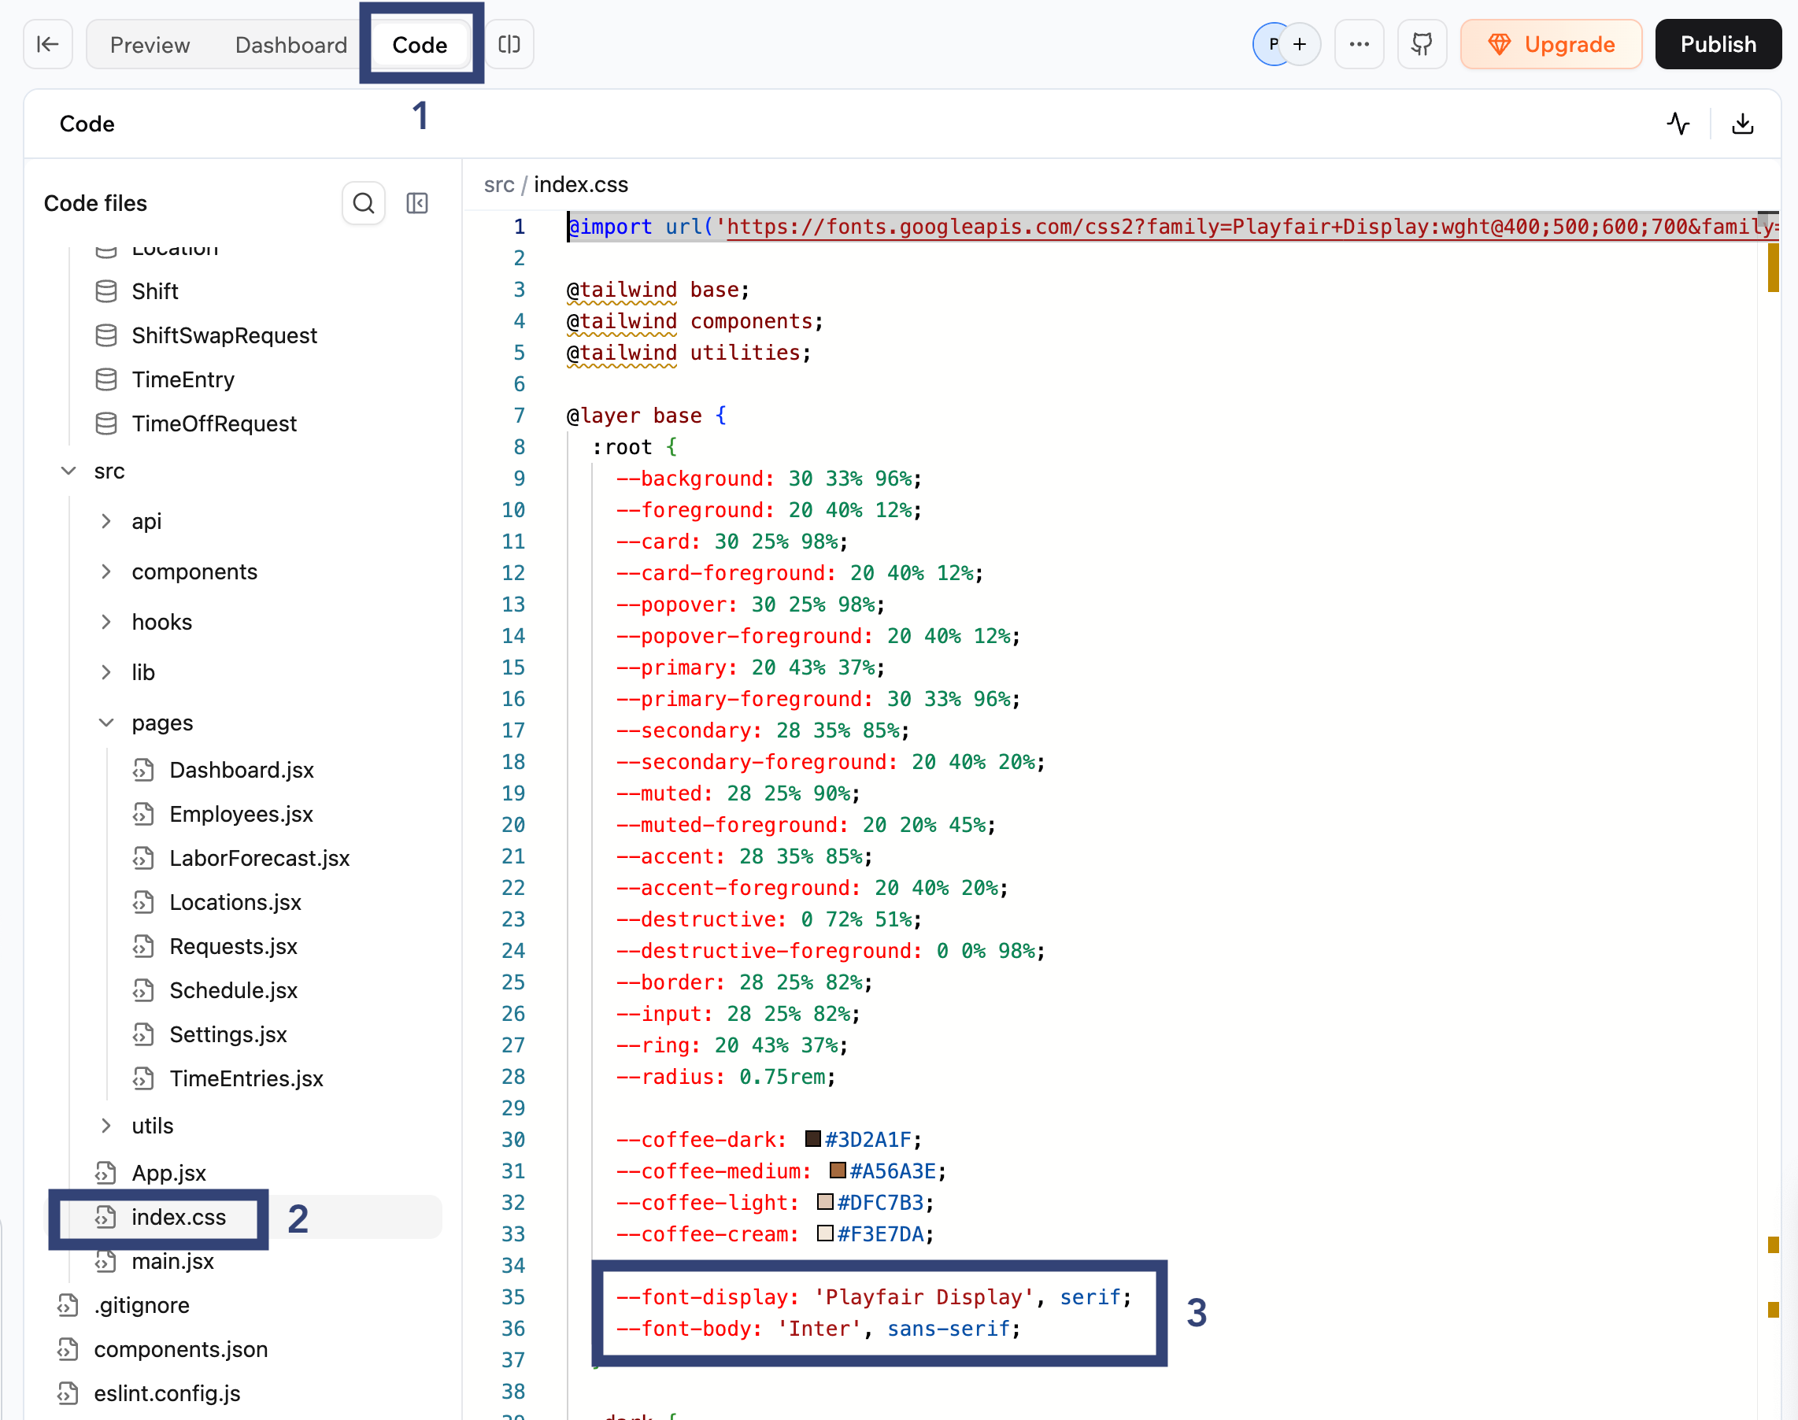The width and height of the screenshot is (1798, 1420).
Task: Click the coffee-light #DFC7B3 color swatch
Action: click(826, 1201)
